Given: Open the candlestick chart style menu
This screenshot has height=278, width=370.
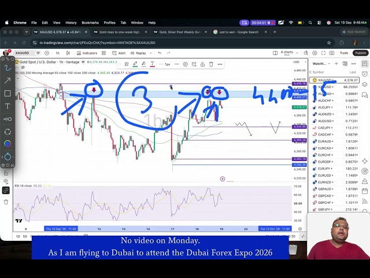Looking at the screenshot, I should click(68, 53).
